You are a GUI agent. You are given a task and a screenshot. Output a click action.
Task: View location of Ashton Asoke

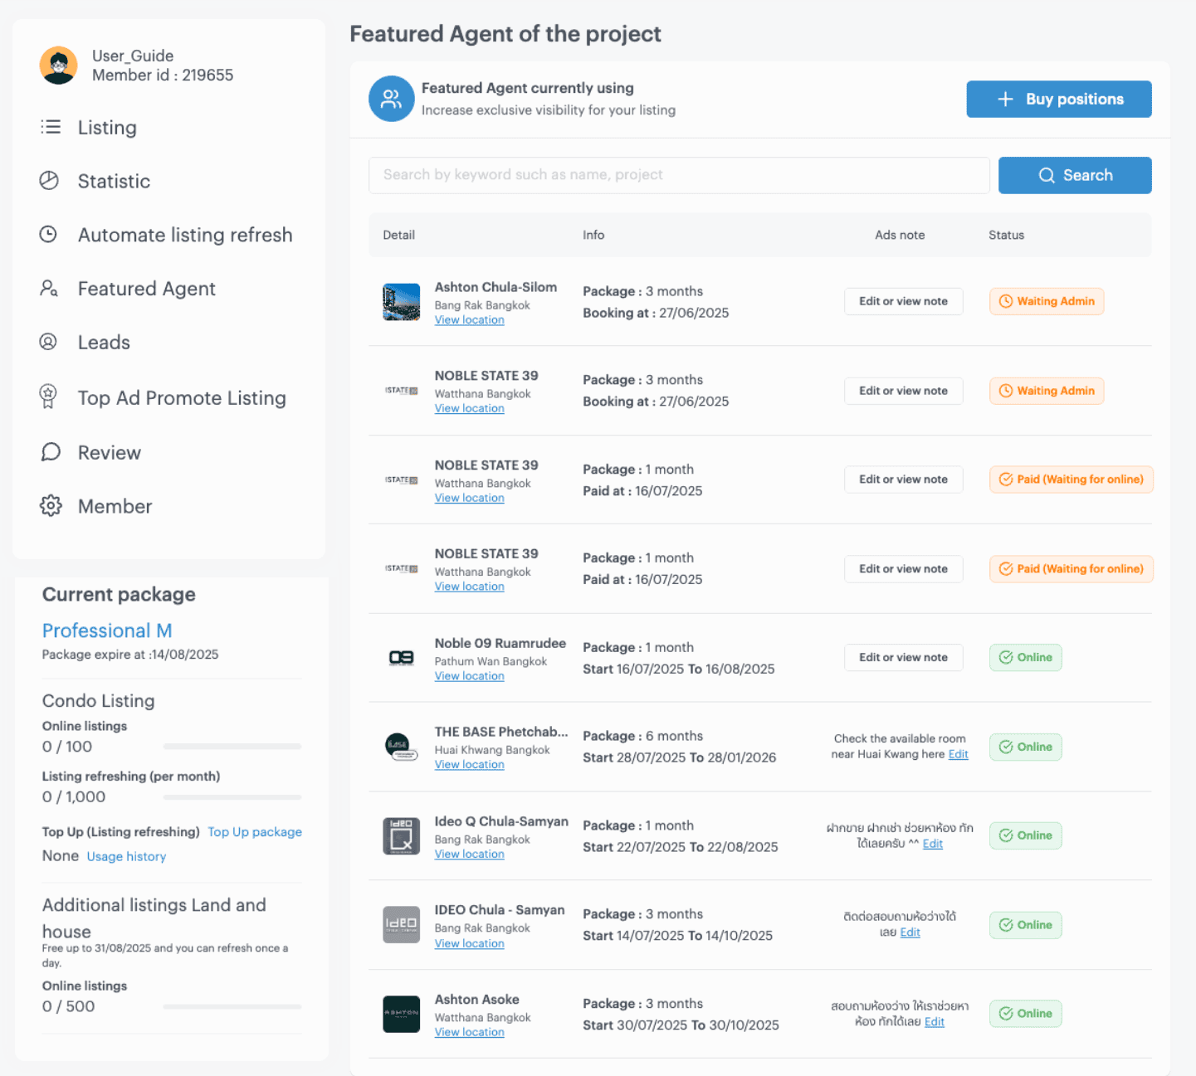point(469,1033)
